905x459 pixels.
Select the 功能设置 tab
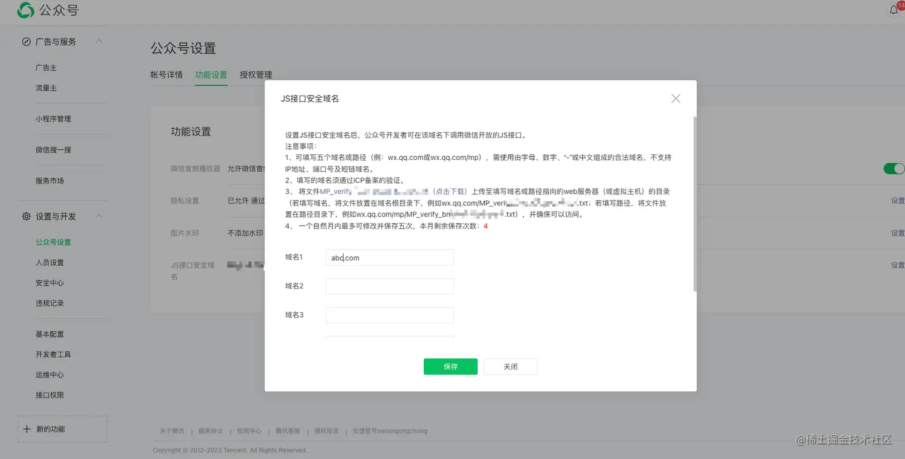[211, 75]
